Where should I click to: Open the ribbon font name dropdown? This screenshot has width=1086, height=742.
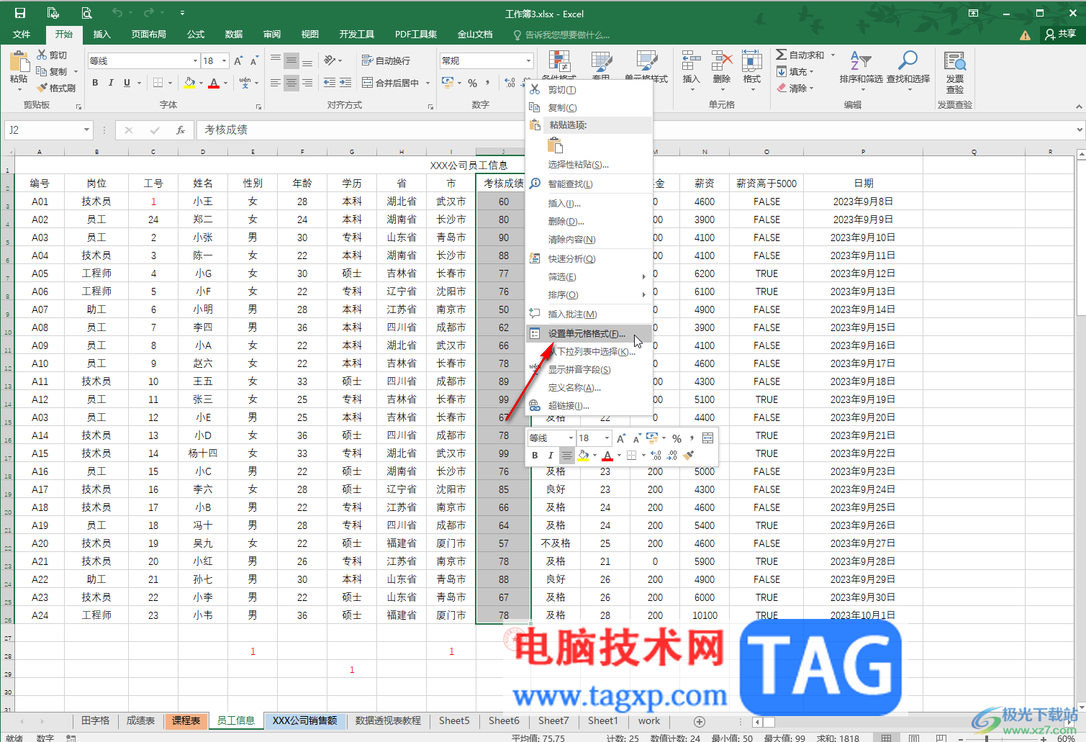pos(195,61)
